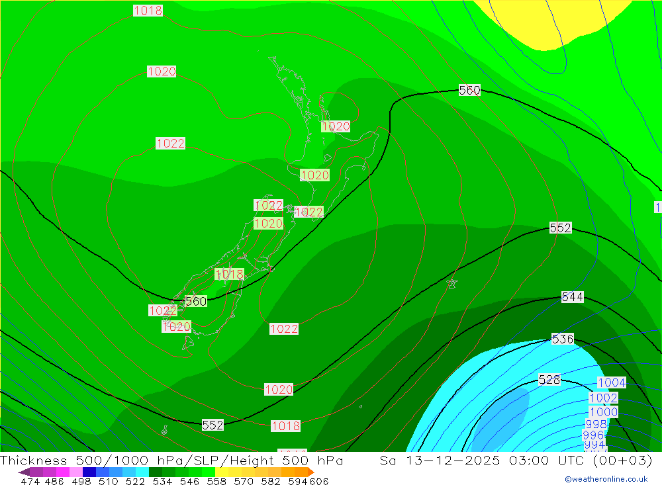
Task: Click the forecast time 'Sa 13-12-2025 03:00 UTC (00+03)'
Action: point(516,460)
